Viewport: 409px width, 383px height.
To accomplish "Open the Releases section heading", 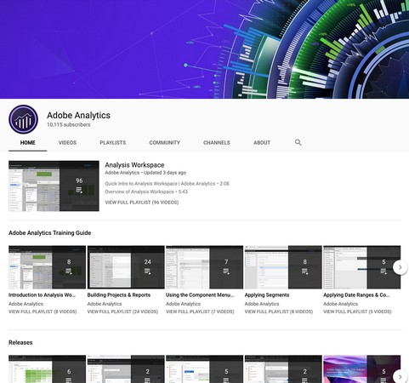I will coord(20,342).
